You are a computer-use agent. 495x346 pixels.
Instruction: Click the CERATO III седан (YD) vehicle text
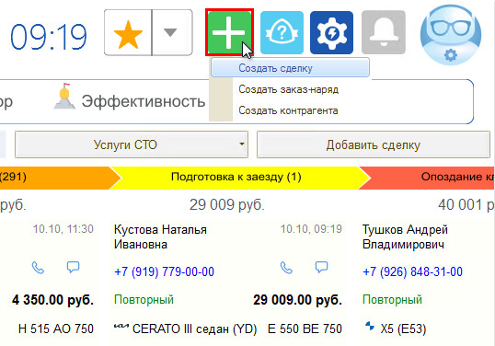[194, 329]
